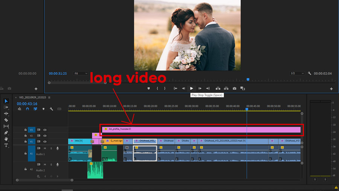Toggle A2 track lock

25,169
